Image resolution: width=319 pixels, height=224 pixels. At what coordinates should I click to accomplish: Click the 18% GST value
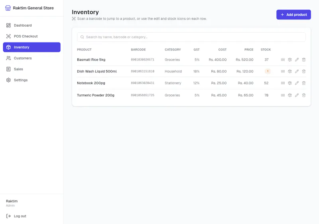196,72
